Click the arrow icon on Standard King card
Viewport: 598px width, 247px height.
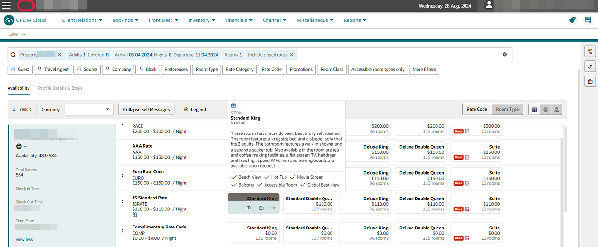tap(273, 208)
